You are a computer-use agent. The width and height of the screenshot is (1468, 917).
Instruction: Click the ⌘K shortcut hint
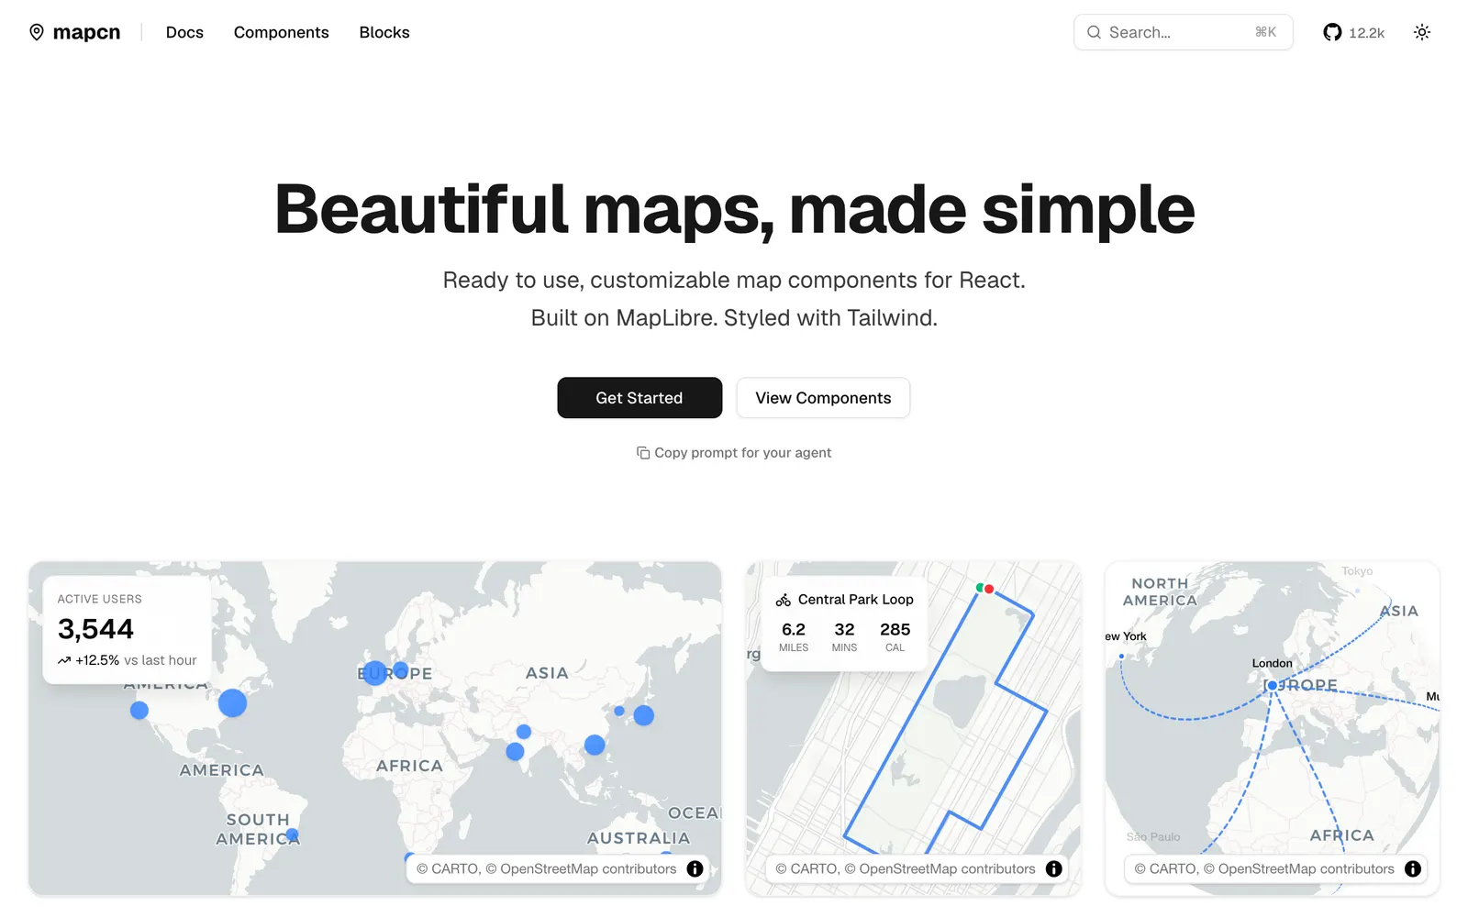pyautogui.click(x=1266, y=32)
